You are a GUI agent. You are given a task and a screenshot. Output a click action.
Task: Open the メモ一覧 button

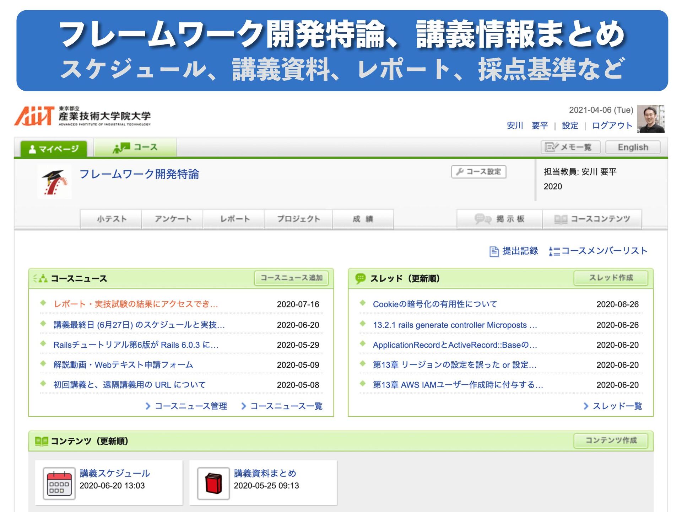[570, 147]
